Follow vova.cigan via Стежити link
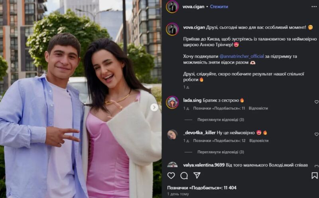 [x=219, y=6]
